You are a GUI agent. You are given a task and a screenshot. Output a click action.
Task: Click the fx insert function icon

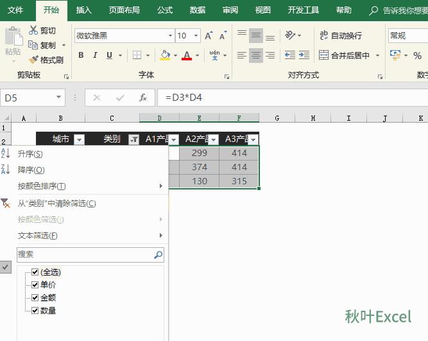click(143, 98)
